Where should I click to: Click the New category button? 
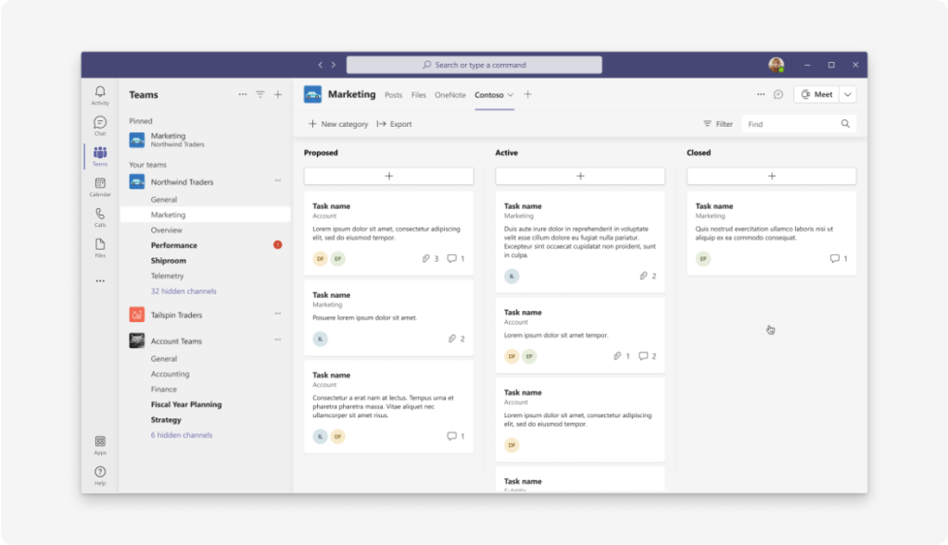point(338,124)
